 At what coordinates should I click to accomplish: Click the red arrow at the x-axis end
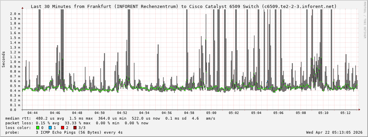359,110
